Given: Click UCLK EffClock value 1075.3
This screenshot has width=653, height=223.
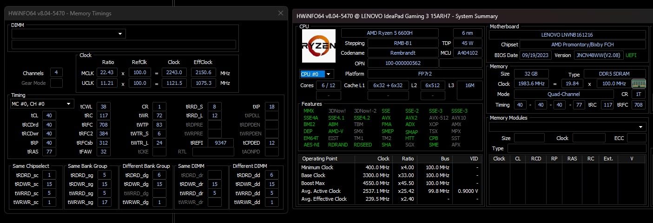Looking at the screenshot, I should click(203, 83).
